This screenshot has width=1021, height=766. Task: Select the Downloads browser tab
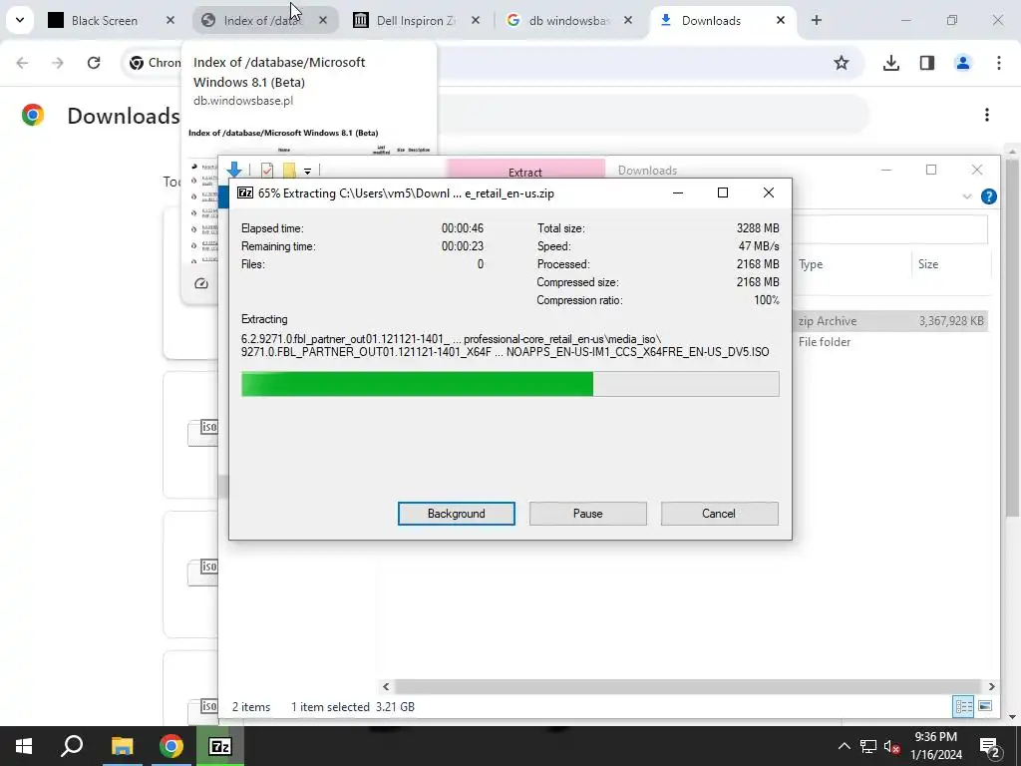coord(711,21)
